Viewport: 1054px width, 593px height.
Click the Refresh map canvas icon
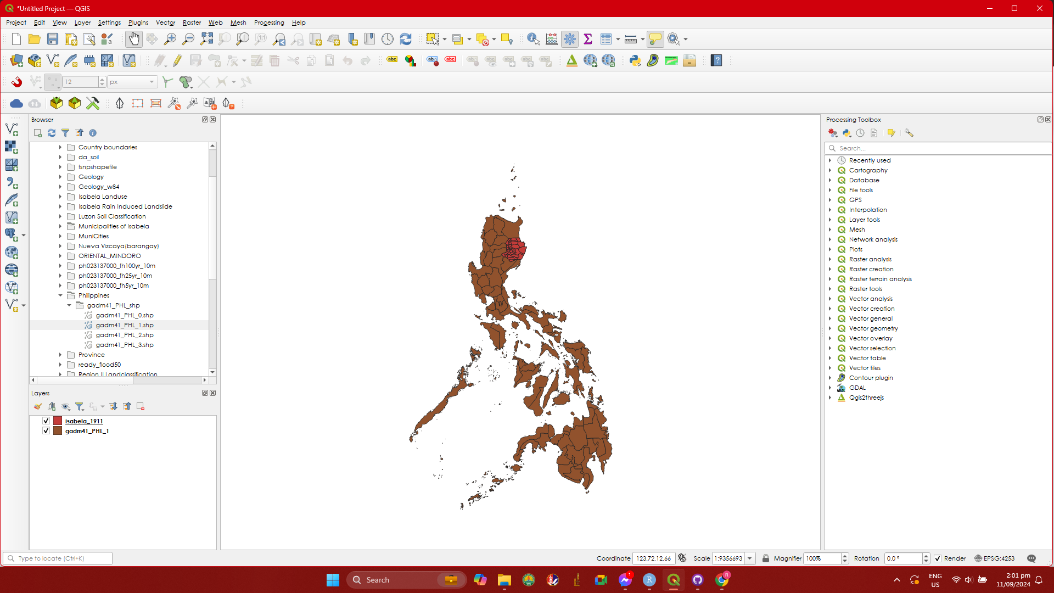tap(406, 39)
